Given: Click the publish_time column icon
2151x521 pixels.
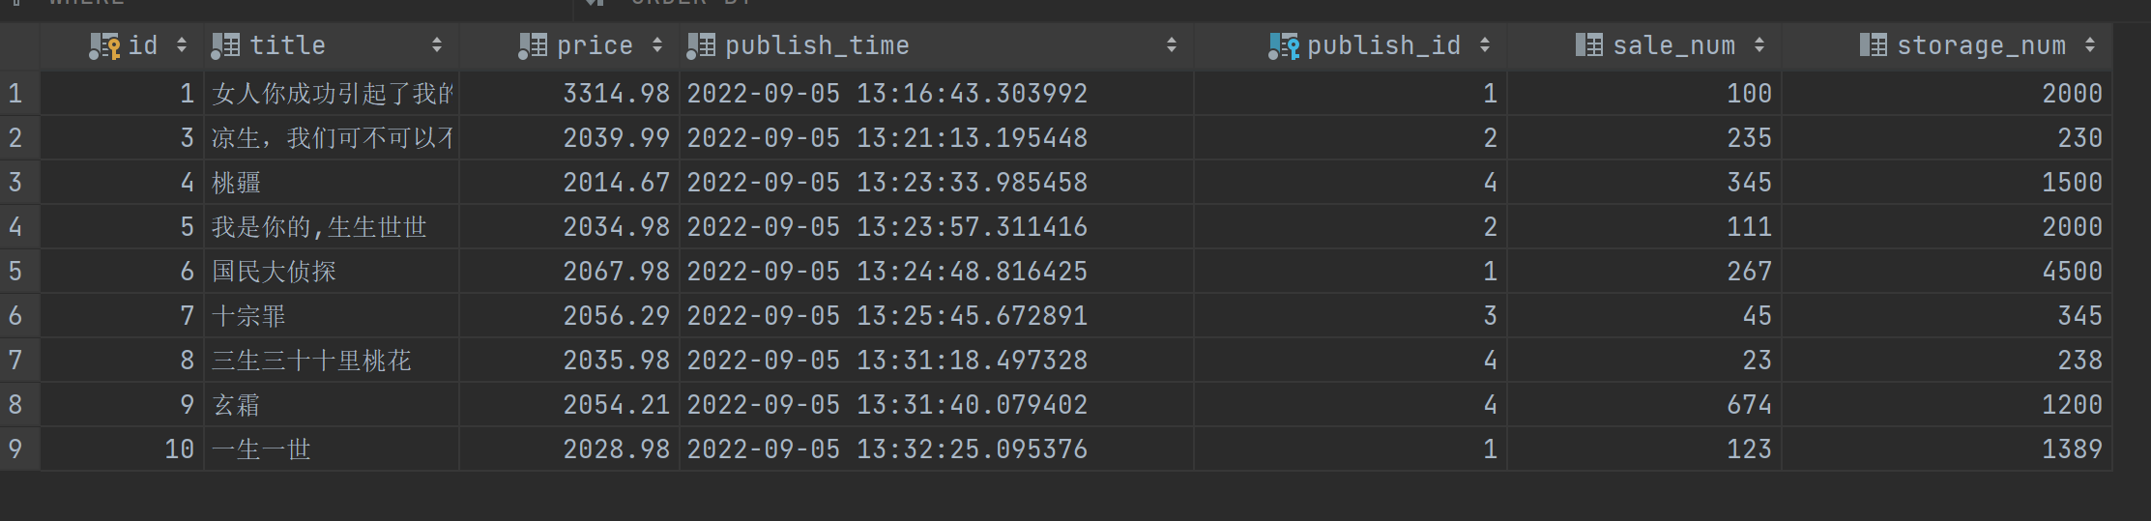Looking at the screenshot, I should (701, 45).
